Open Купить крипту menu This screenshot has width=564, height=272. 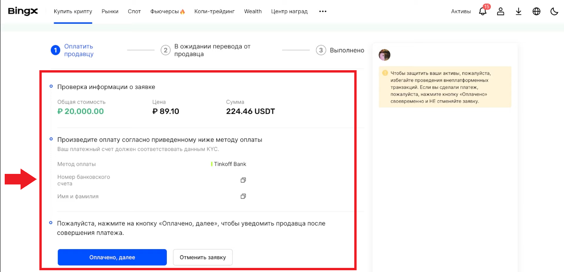[x=73, y=11]
